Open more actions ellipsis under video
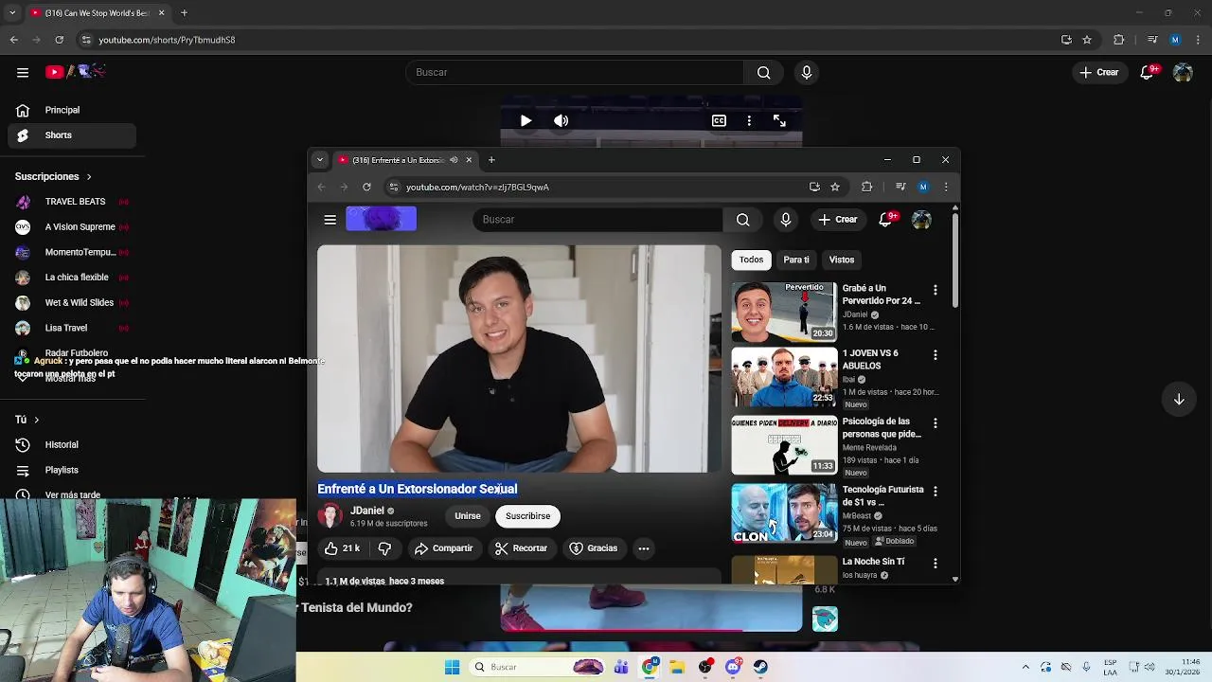1212x682 pixels. click(x=644, y=548)
